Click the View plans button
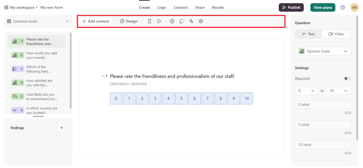The image size is (363, 168). (x=323, y=7)
